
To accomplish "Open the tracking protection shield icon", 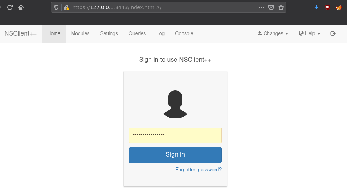I will point(56,7).
